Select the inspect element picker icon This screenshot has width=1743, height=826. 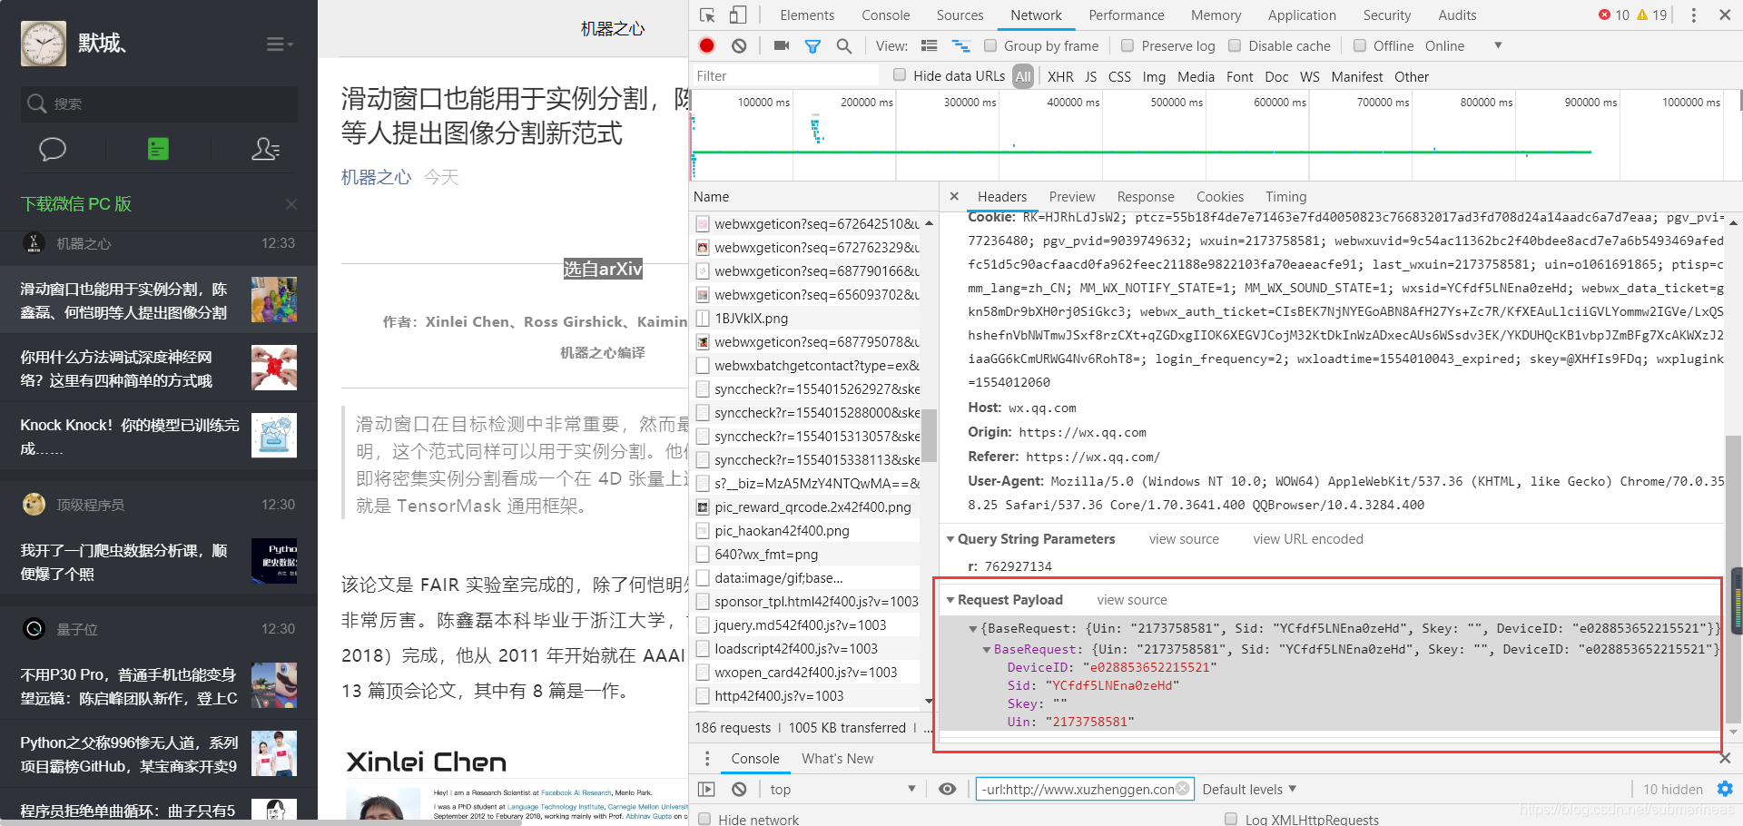(x=708, y=15)
